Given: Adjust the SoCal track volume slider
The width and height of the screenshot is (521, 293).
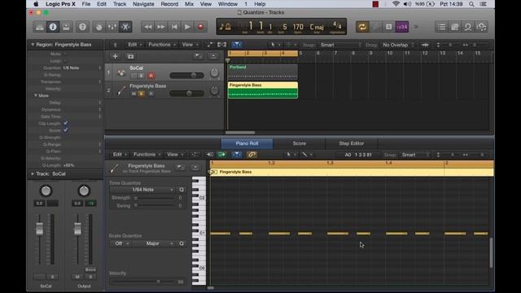Looking at the screenshot, I should [186, 76].
